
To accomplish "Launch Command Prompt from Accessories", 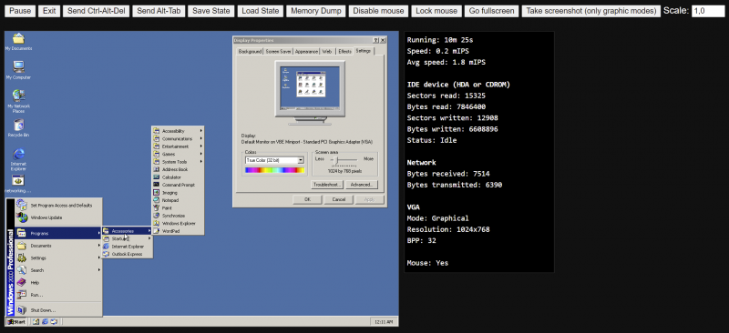I will [178, 185].
